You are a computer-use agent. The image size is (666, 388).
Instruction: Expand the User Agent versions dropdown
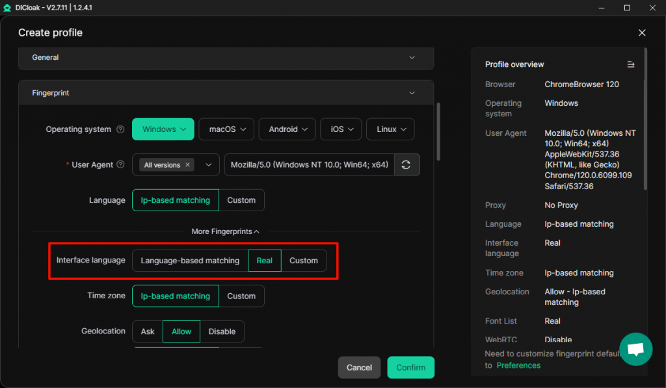[x=209, y=165]
